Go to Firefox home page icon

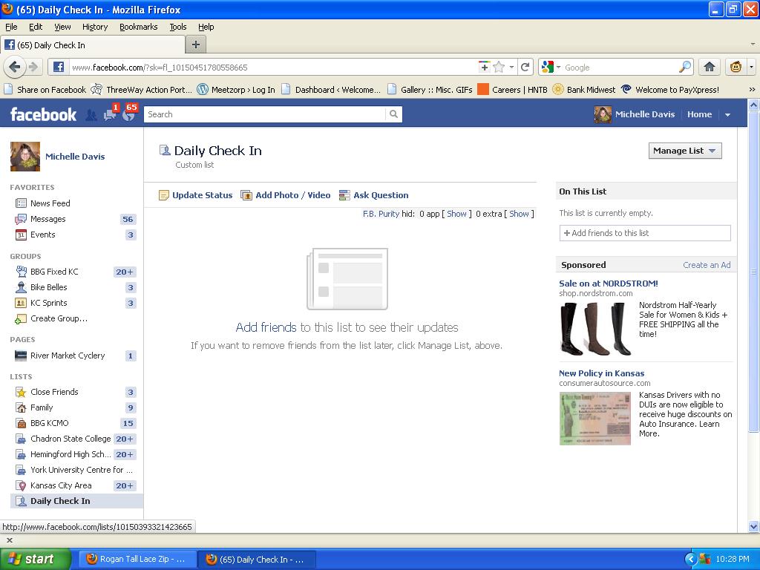(x=709, y=68)
